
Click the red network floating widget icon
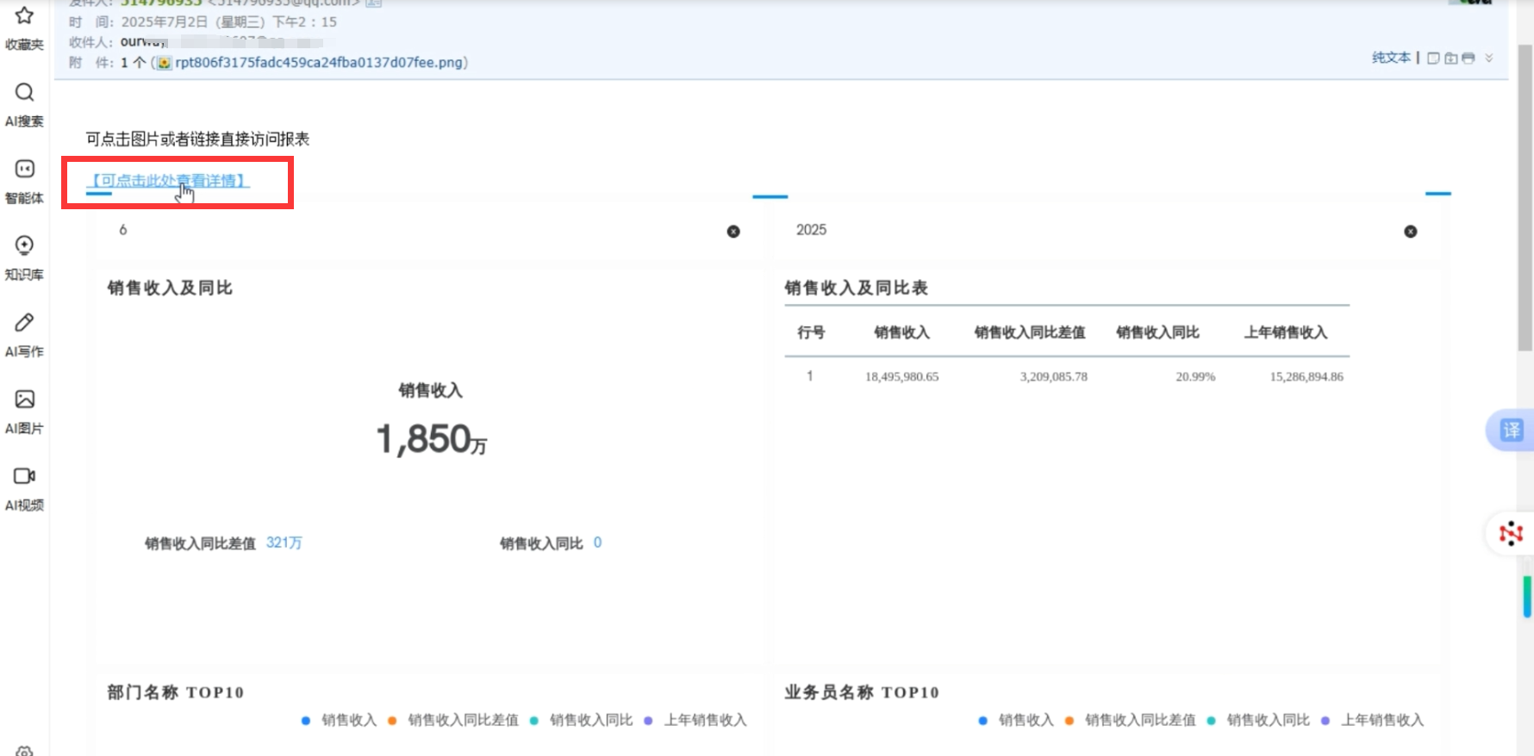1511,534
